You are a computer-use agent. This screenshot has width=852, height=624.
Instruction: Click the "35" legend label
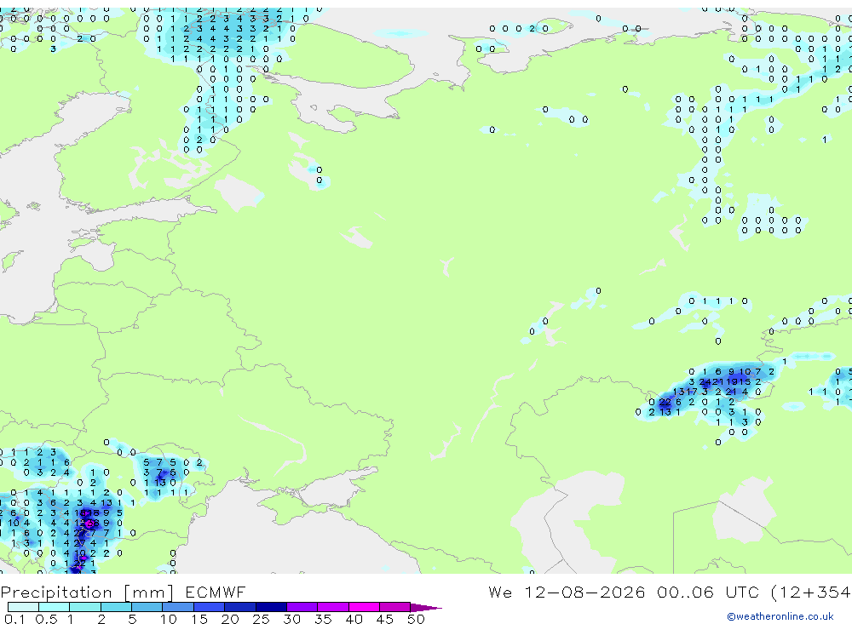323,619
